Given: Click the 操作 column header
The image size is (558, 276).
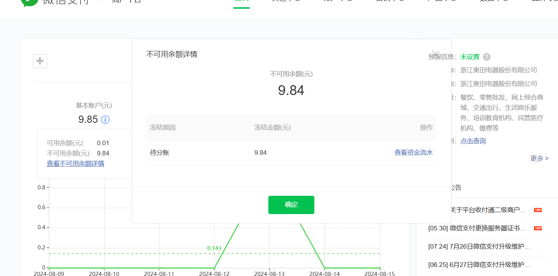Looking at the screenshot, I should coord(426,128).
